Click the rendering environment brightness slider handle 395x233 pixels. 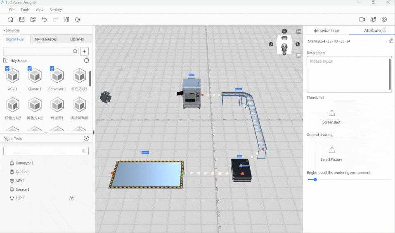(x=315, y=180)
